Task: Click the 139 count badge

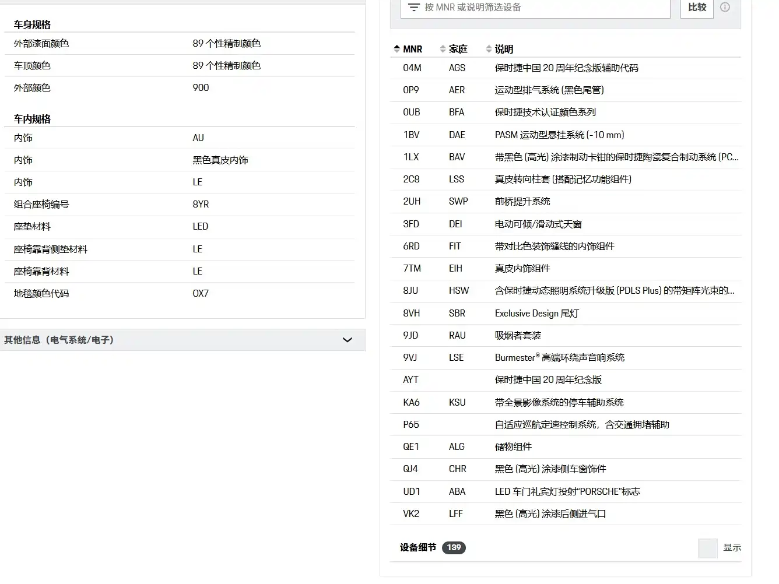Action: click(454, 548)
